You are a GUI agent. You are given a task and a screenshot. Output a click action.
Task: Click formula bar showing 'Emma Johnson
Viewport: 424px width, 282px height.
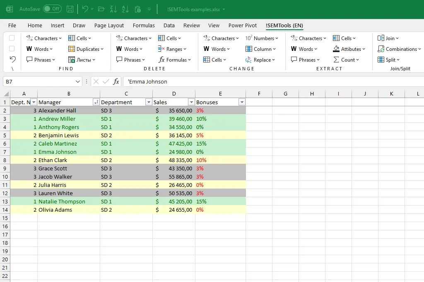[x=273, y=81]
